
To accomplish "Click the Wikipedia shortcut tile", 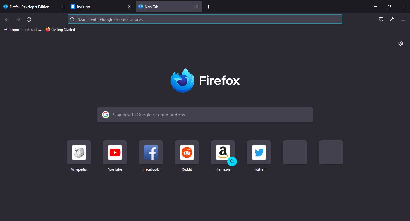I will [x=79, y=152].
